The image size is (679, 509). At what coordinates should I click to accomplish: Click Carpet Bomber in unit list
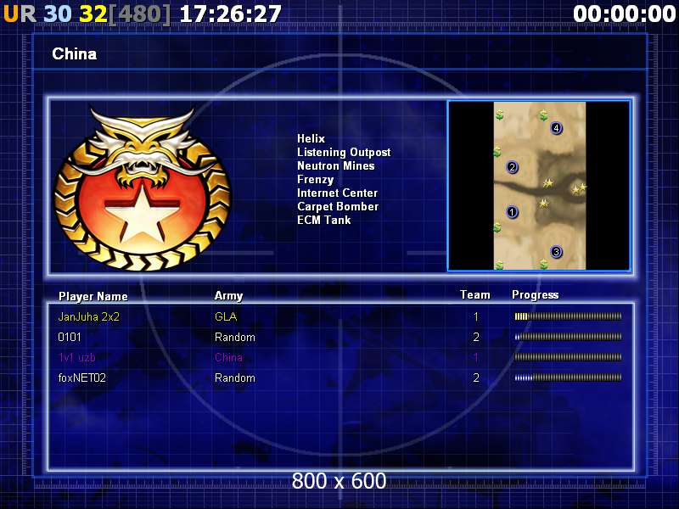[338, 206]
